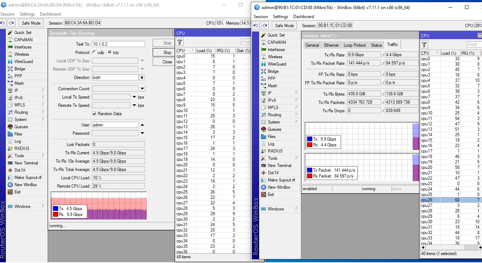Collapse the User field arrow
This screenshot has width=482, height=263.
pyautogui.click(x=142, y=125)
